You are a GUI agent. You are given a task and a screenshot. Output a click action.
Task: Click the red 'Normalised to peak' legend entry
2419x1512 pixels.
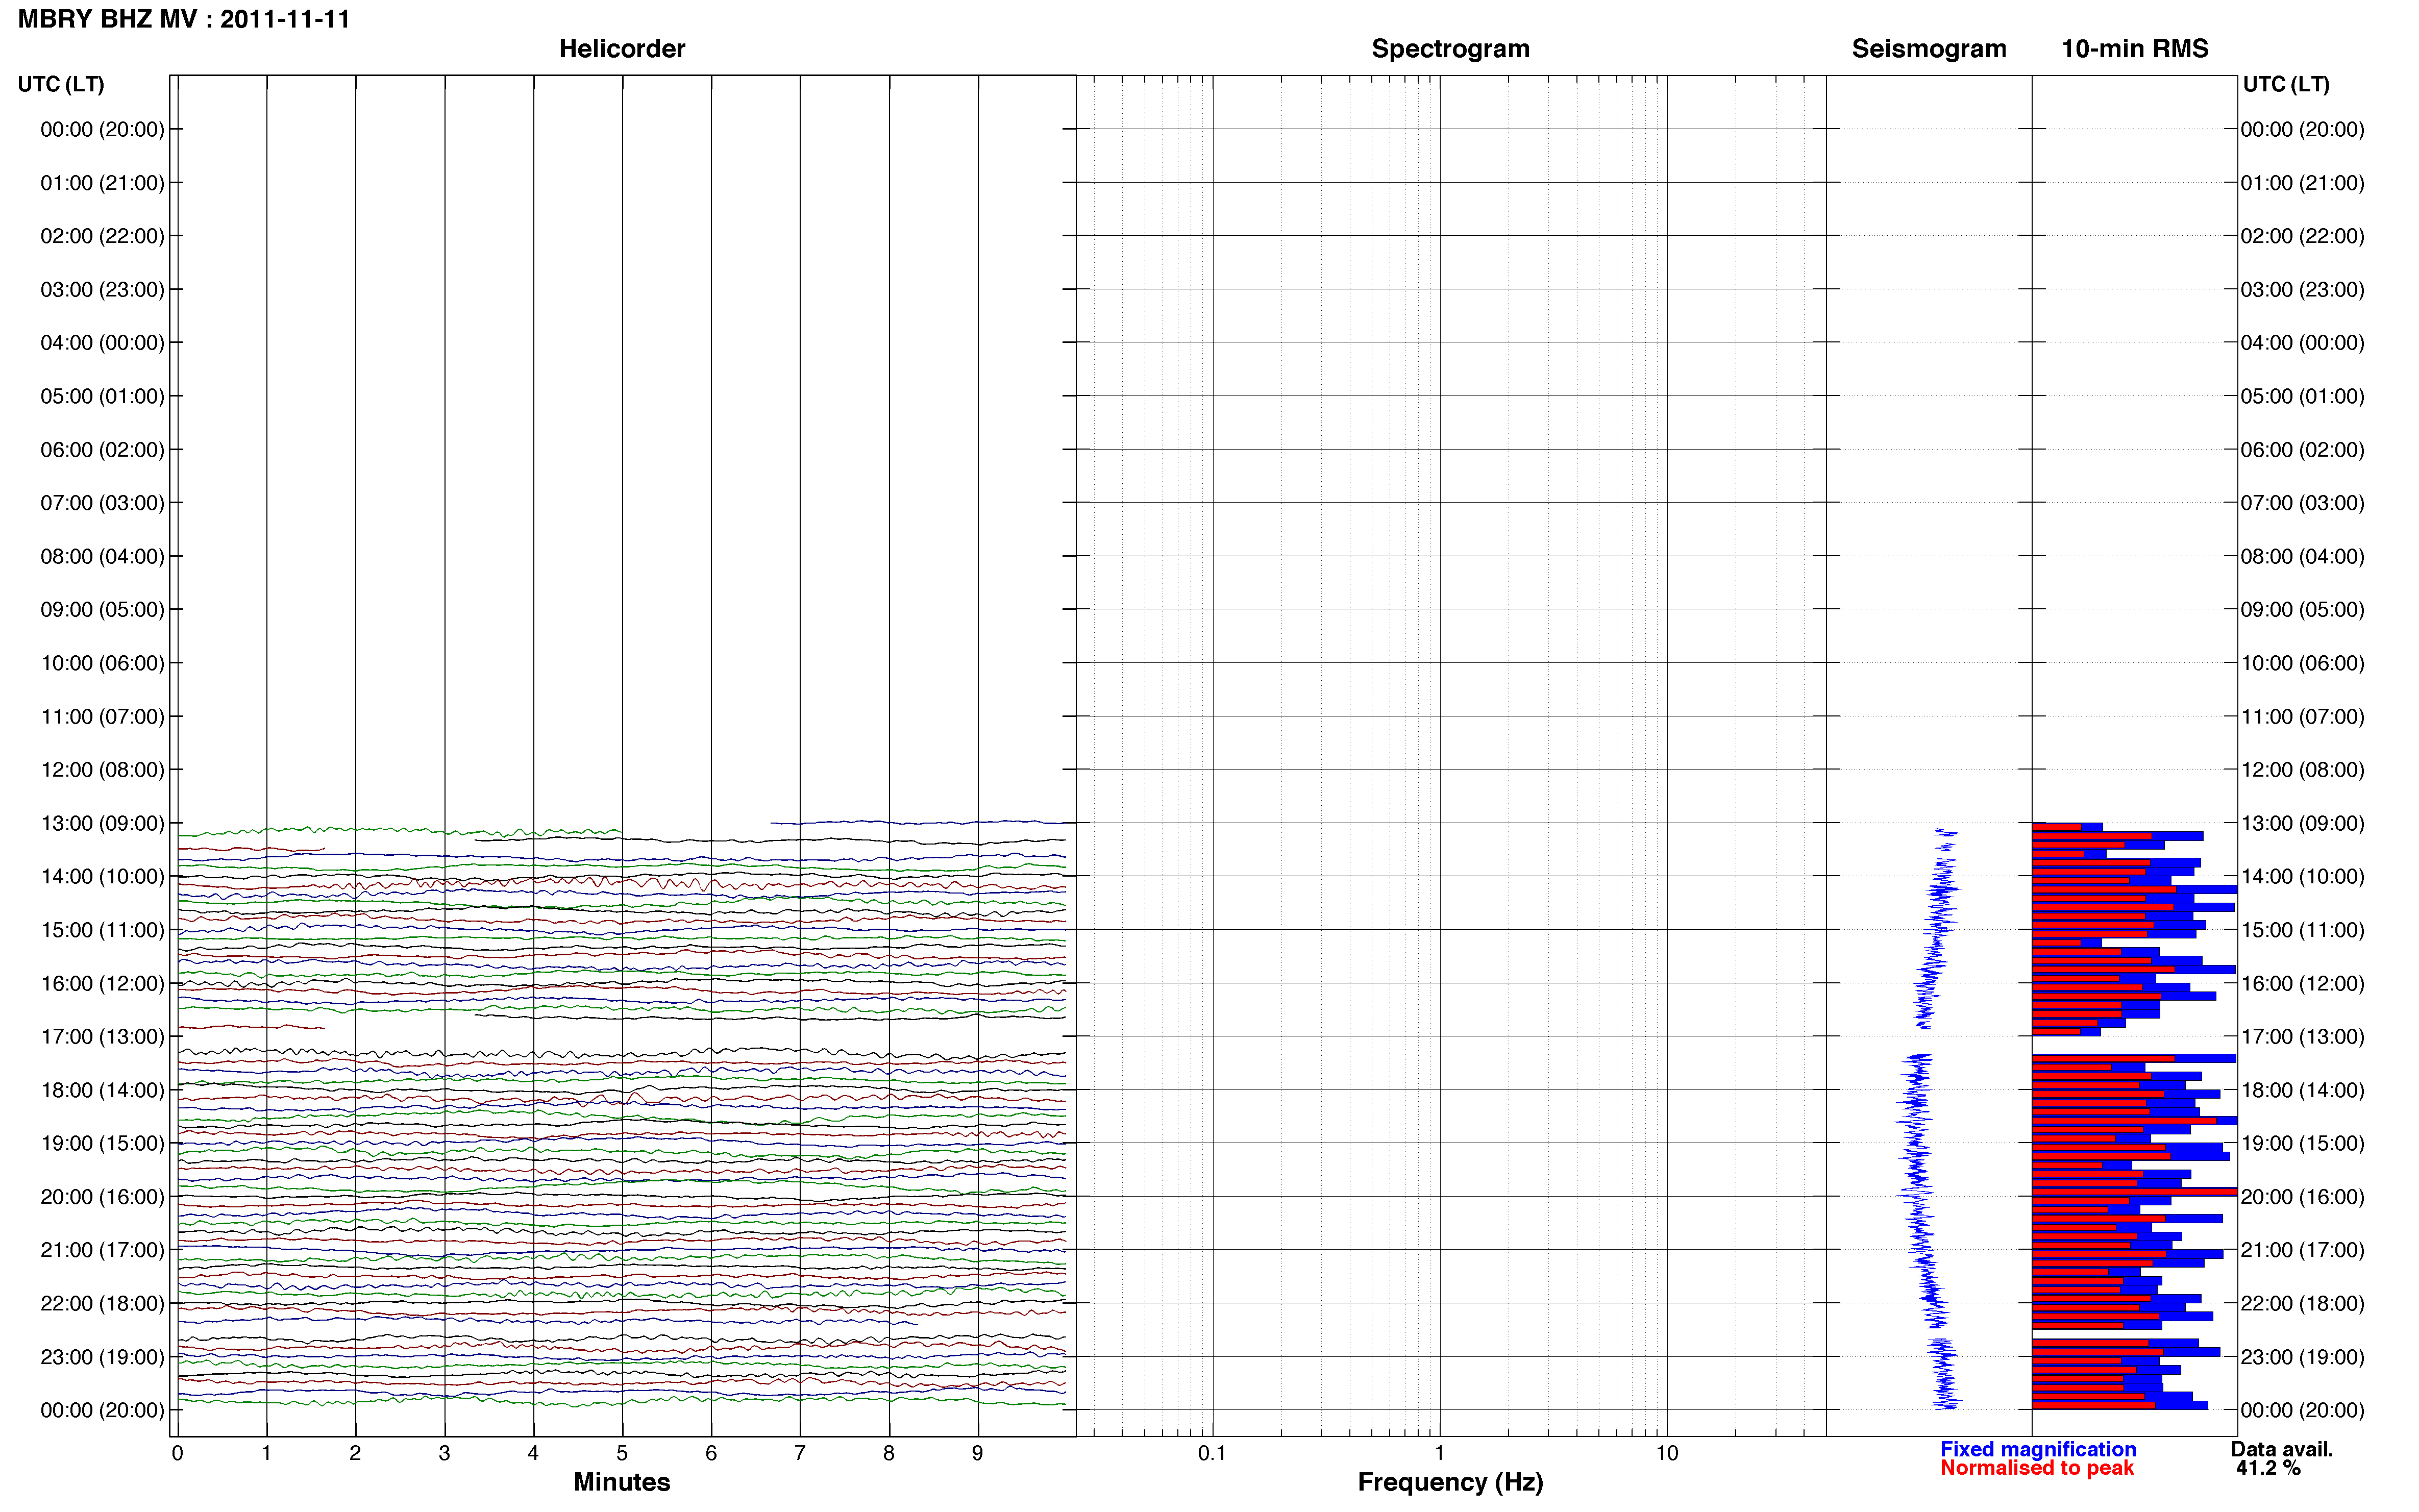(2037, 1468)
